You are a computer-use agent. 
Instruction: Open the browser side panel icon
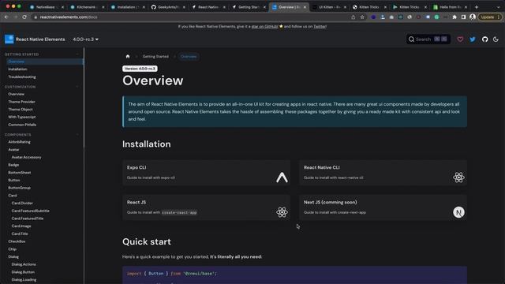point(463,17)
